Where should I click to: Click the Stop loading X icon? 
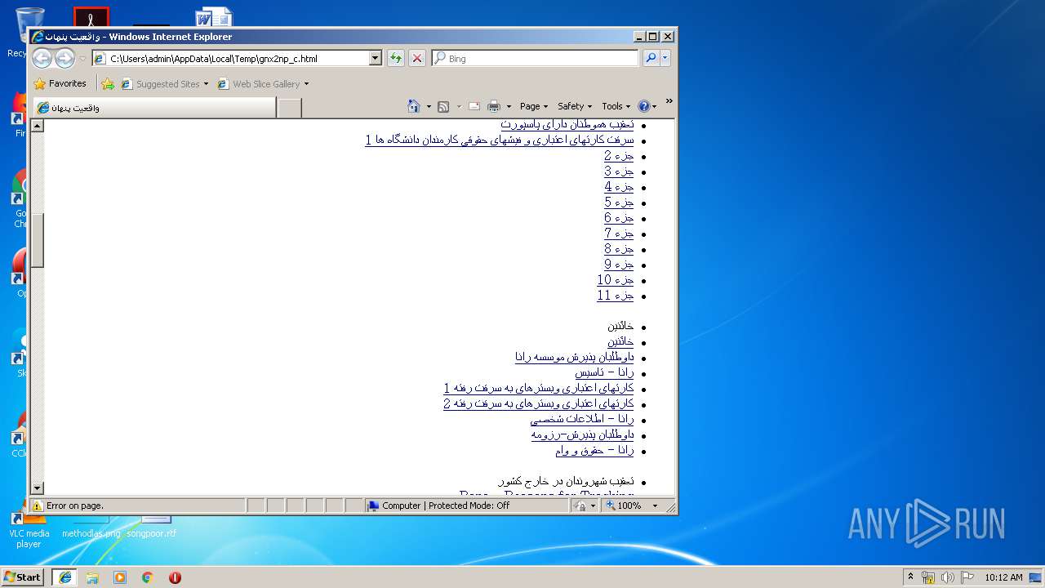pos(417,58)
